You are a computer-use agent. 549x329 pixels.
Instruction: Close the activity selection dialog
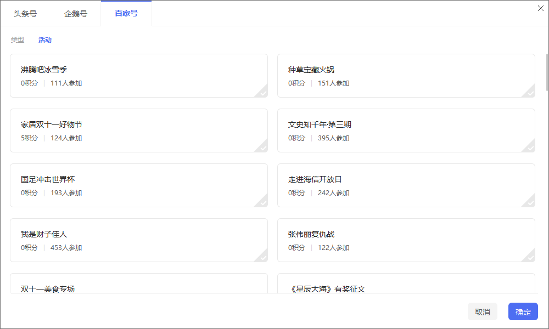pyautogui.click(x=540, y=8)
